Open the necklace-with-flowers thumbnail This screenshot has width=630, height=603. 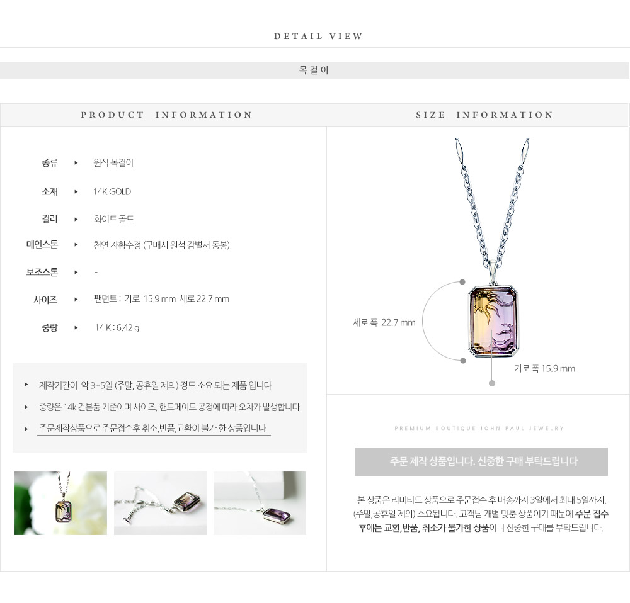60,503
